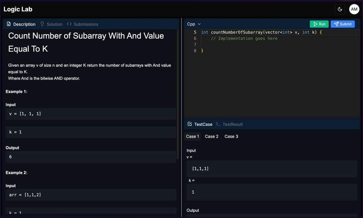Select Case 2

click(212, 137)
